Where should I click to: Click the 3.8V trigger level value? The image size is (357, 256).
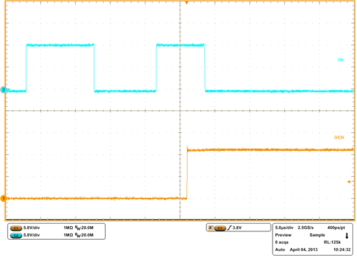(x=237, y=227)
